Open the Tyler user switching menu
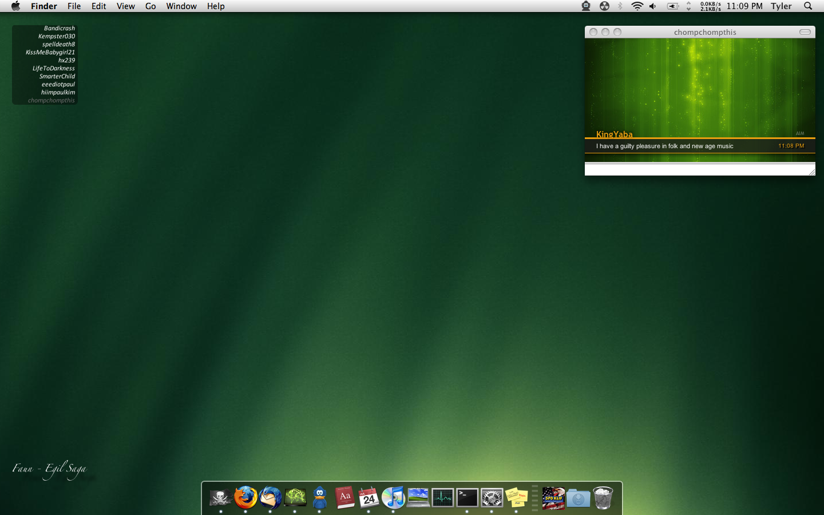Screen dimensions: 824x515 coord(781,6)
